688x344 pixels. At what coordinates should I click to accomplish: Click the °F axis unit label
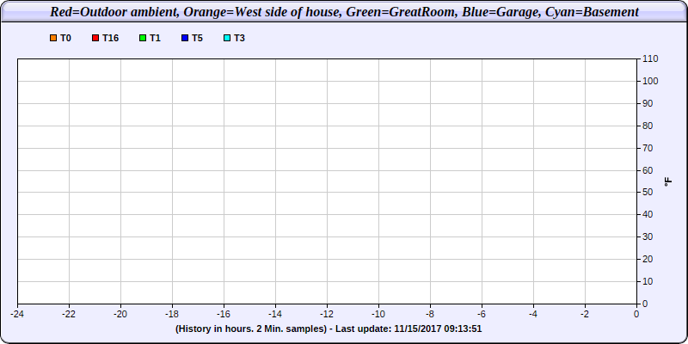pyautogui.click(x=668, y=181)
